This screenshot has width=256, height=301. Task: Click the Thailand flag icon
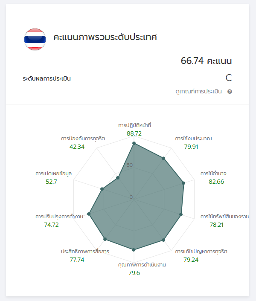(x=35, y=40)
